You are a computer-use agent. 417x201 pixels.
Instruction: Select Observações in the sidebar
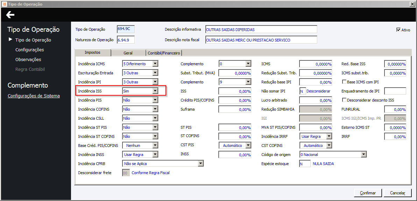click(x=28, y=60)
